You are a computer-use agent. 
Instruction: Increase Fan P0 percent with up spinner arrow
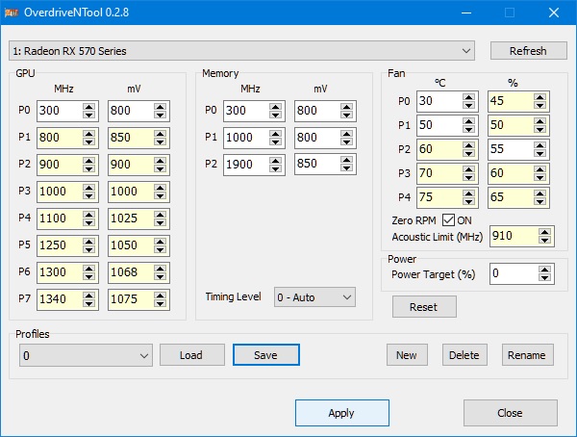(x=539, y=97)
